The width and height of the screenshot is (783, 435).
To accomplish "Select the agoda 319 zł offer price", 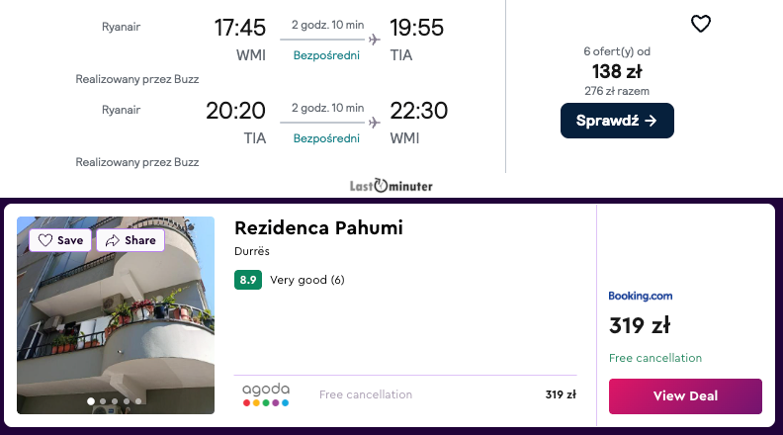I will pos(560,394).
